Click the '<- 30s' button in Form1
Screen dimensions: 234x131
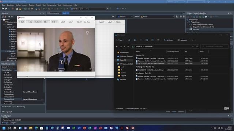[30, 22]
